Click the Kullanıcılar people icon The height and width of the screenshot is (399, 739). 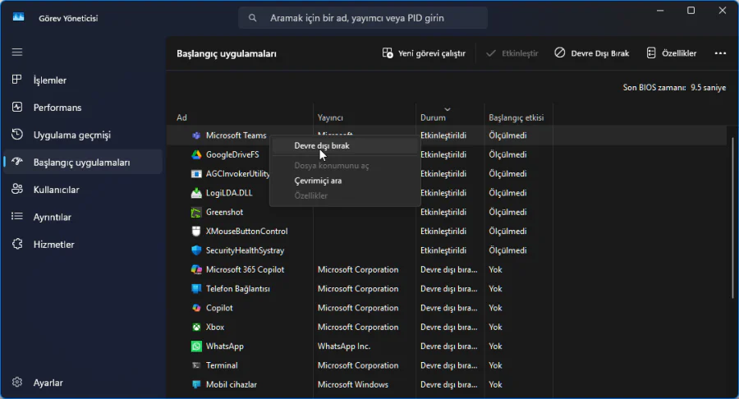(17, 190)
